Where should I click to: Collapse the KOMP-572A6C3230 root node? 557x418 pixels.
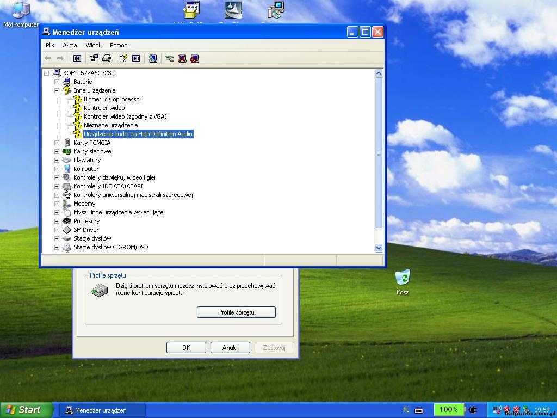click(x=47, y=73)
